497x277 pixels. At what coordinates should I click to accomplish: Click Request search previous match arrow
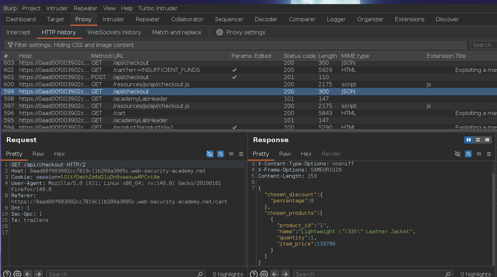tap(28, 274)
